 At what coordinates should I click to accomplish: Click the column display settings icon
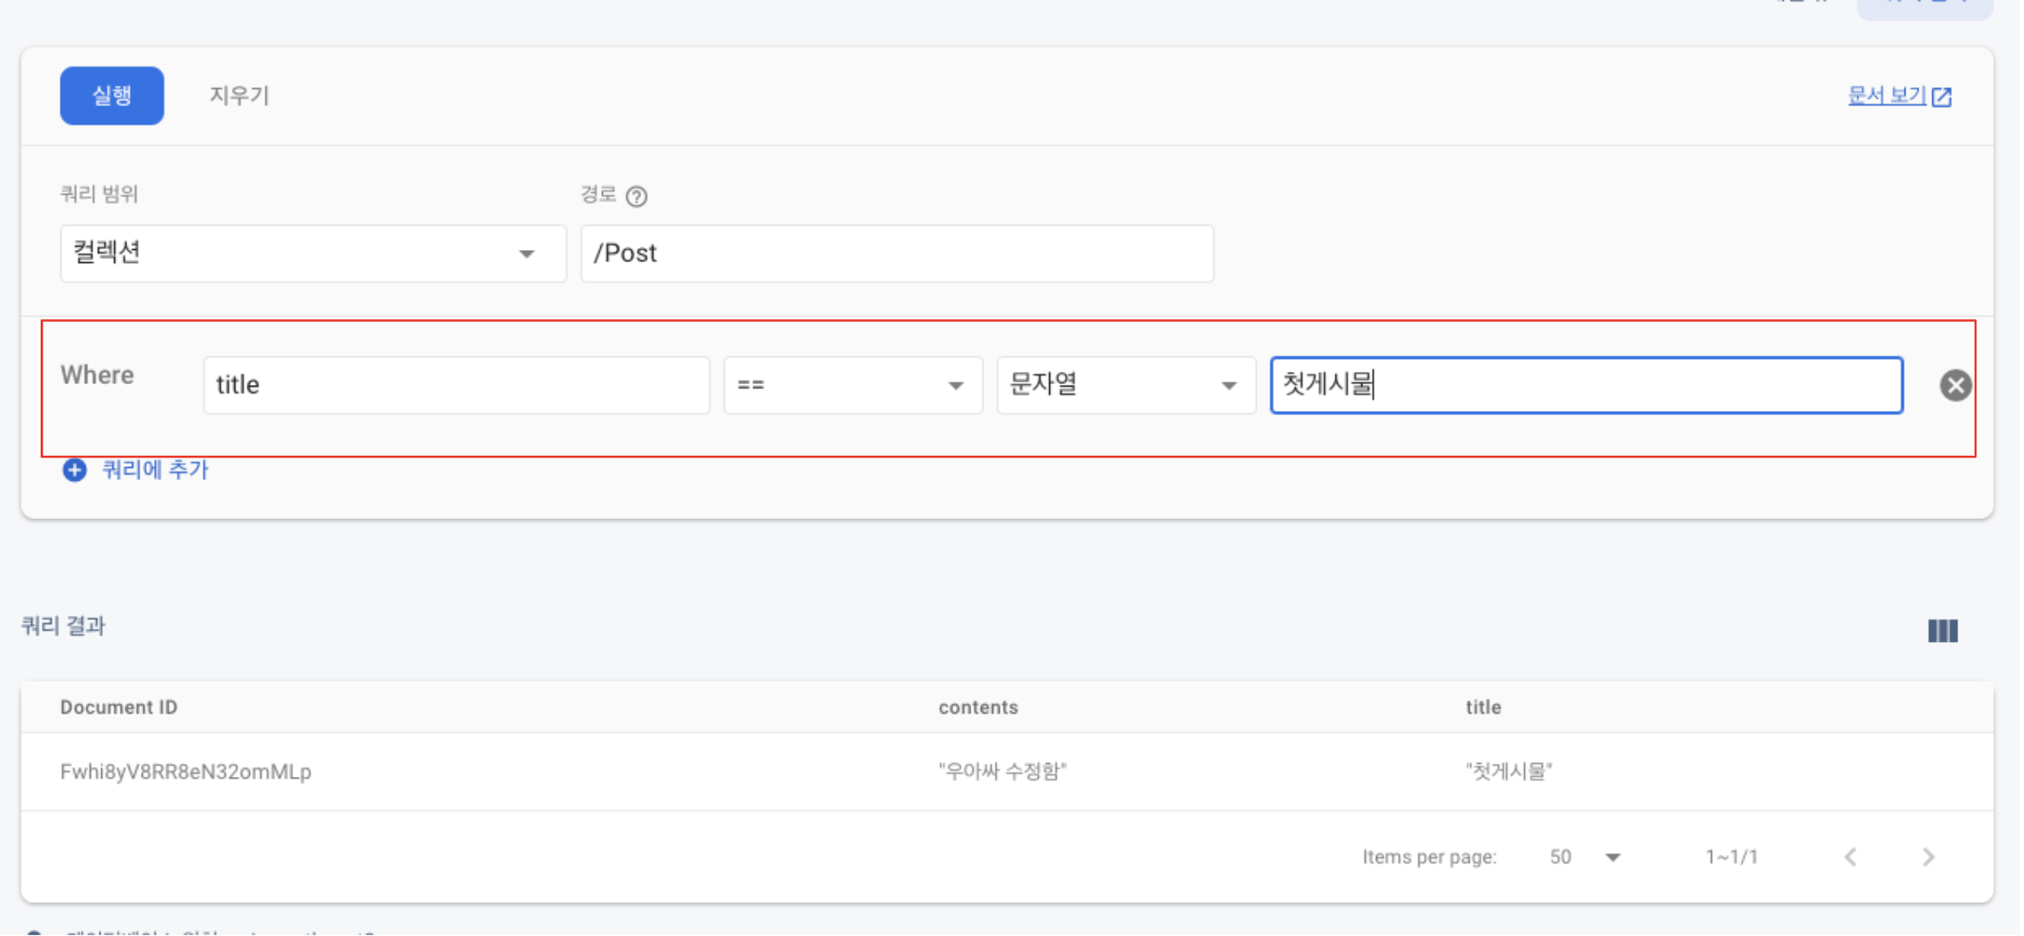[x=1943, y=631]
